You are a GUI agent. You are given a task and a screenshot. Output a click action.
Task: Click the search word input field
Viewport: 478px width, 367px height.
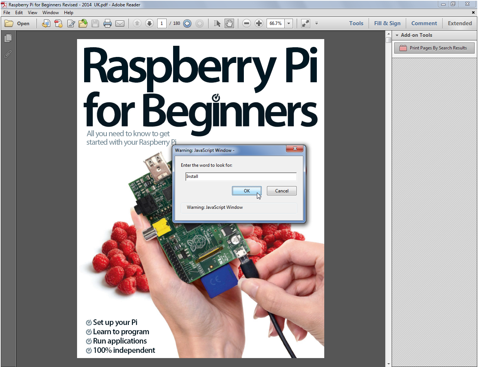(x=241, y=176)
